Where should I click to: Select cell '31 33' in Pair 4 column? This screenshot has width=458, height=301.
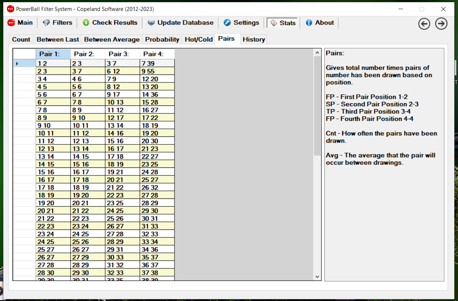[157, 226]
